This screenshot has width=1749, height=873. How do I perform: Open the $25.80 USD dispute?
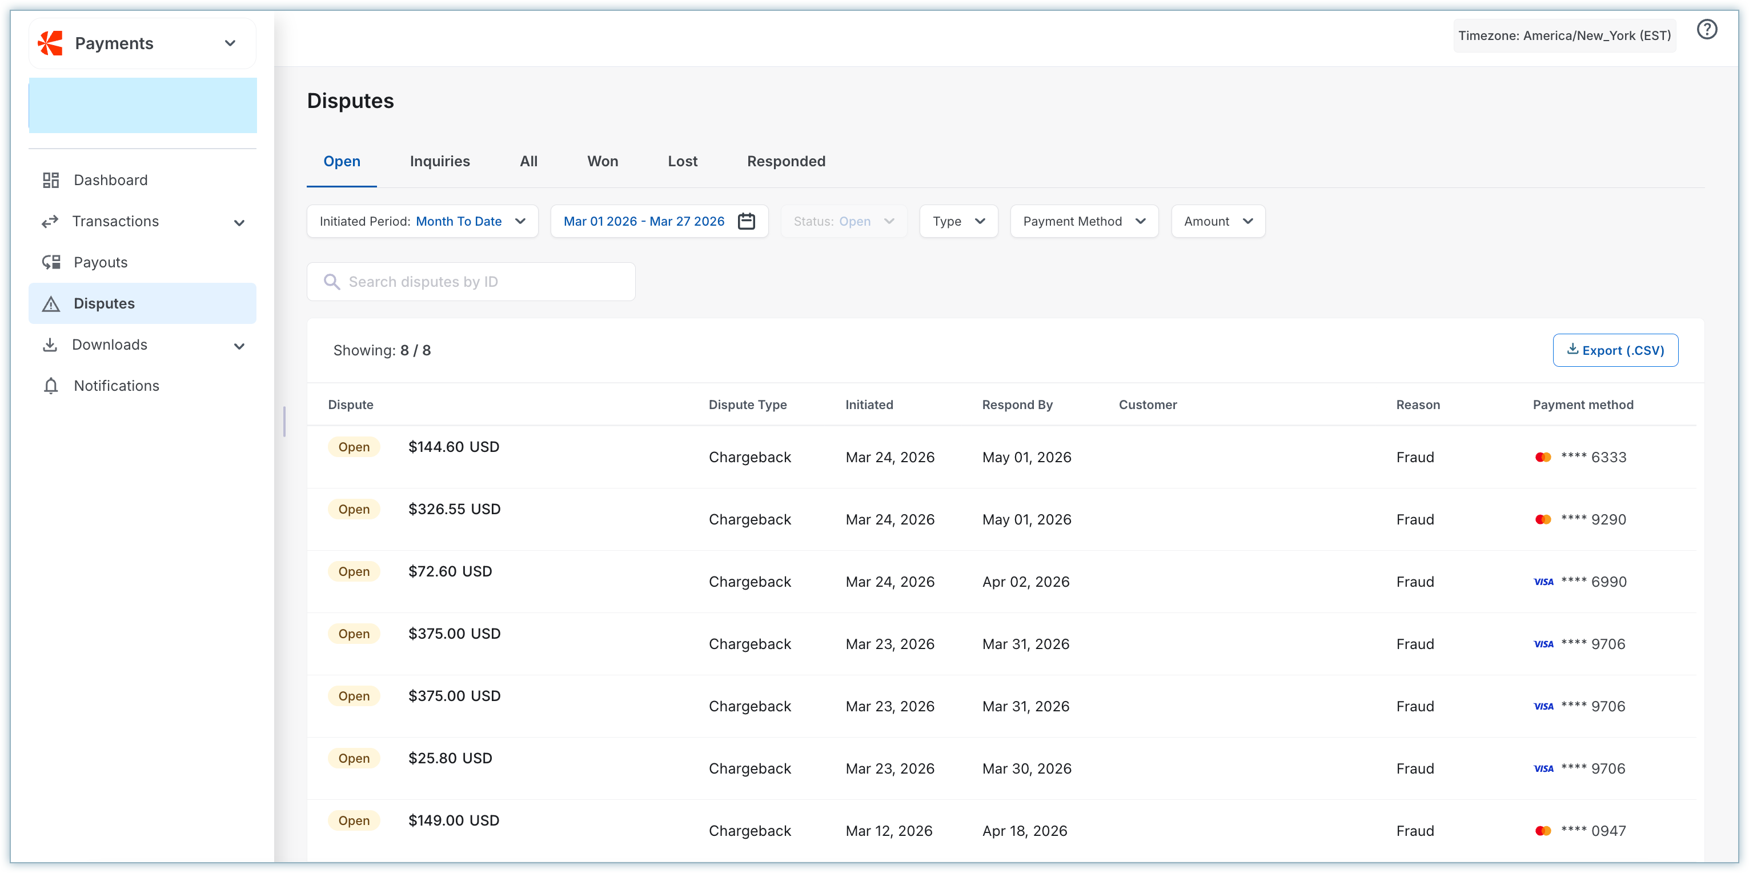click(450, 759)
